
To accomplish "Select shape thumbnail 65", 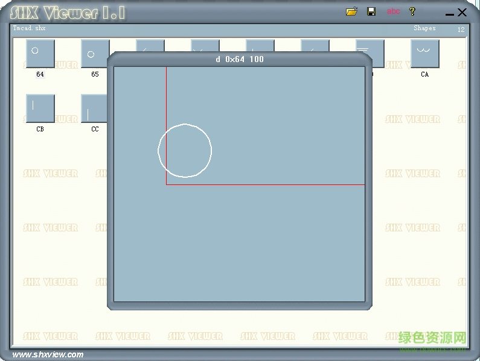I will pyautogui.click(x=95, y=54).
